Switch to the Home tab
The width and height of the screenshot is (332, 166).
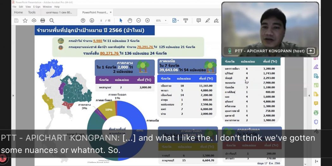18,12
